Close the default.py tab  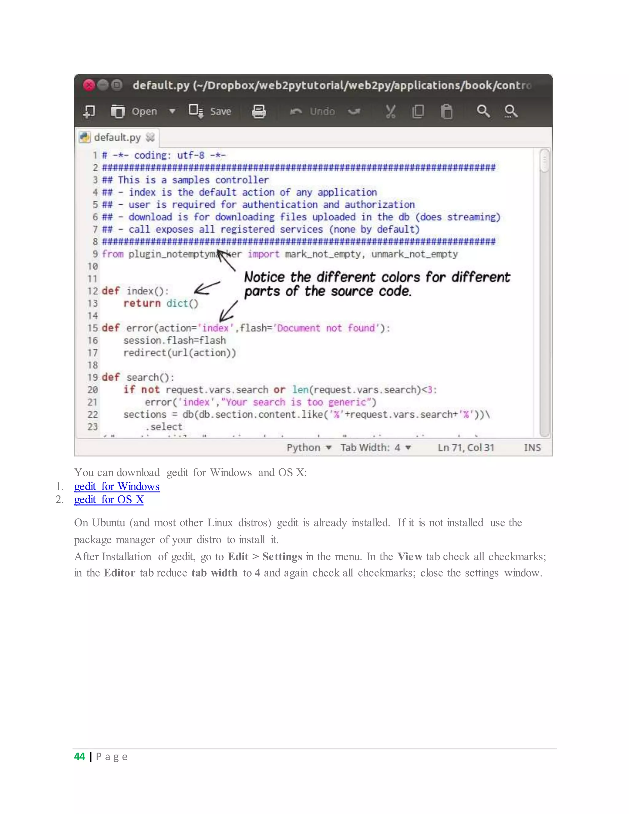(150, 138)
